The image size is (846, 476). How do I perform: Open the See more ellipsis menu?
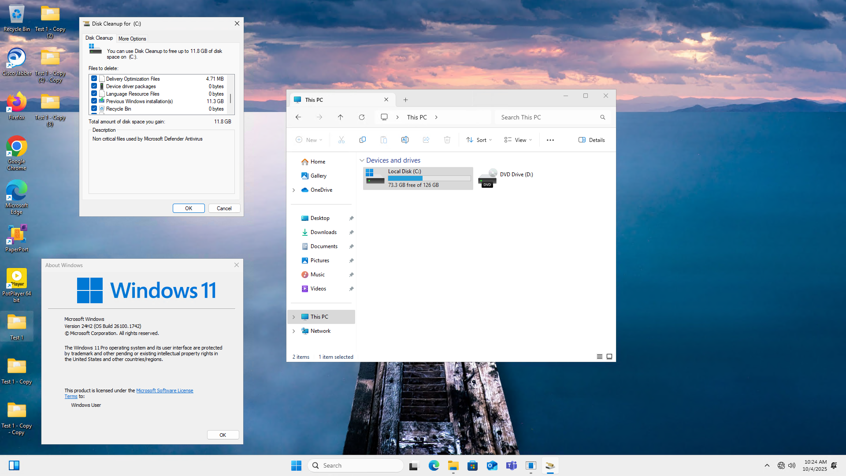[x=550, y=140]
